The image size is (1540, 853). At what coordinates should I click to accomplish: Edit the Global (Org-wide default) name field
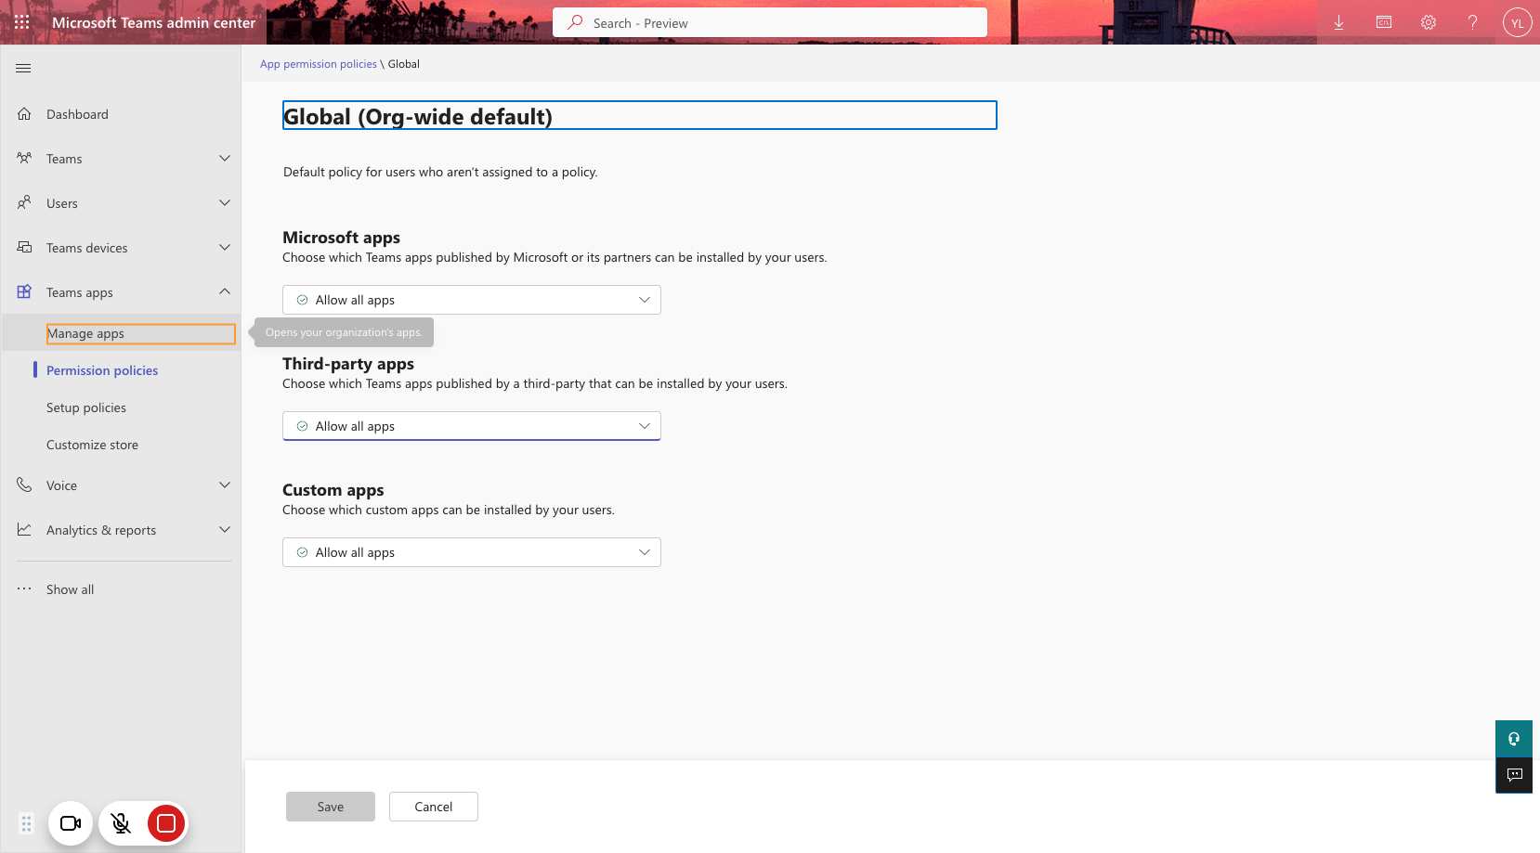(x=640, y=115)
